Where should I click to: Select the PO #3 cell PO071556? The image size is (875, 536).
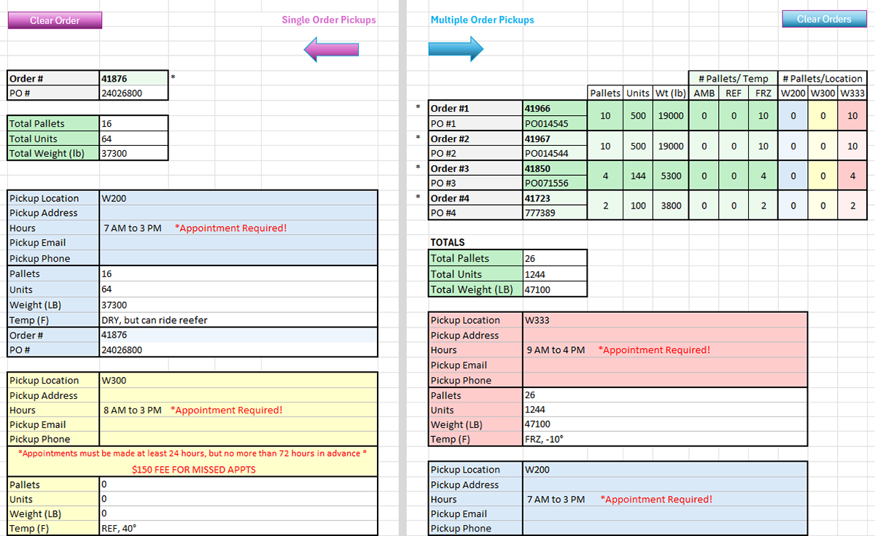(x=555, y=183)
